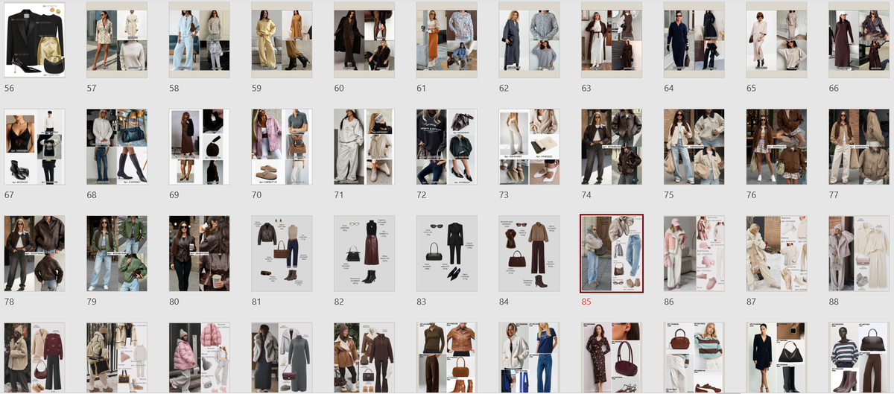The image size is (894, 394).
Task: Select slide 72 thumbnail
Action: (446, 147)
